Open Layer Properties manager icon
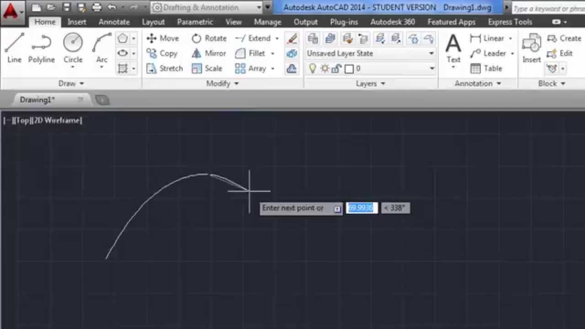Image resolution: width=585 pixels, height=329 pixels. pos(313,38)
